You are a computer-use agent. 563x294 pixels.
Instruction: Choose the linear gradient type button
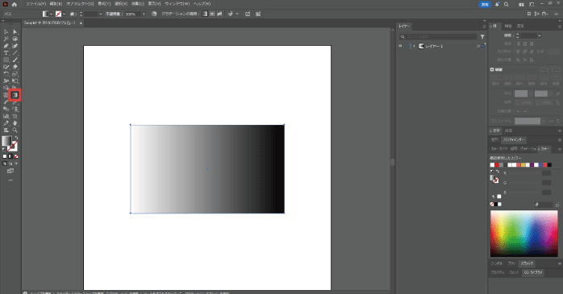click(x=205, y=14)
